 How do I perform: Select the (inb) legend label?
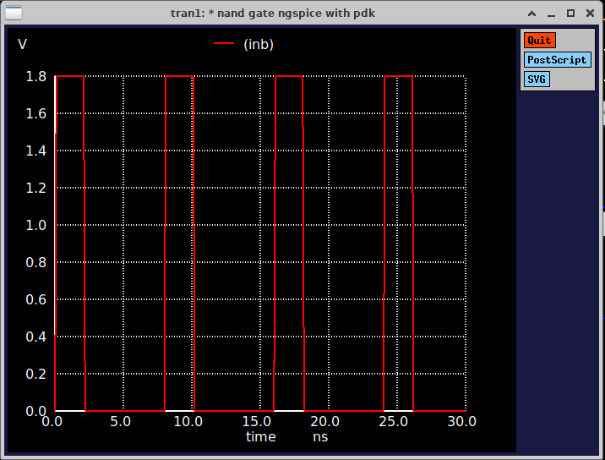[x=259, y=44]
